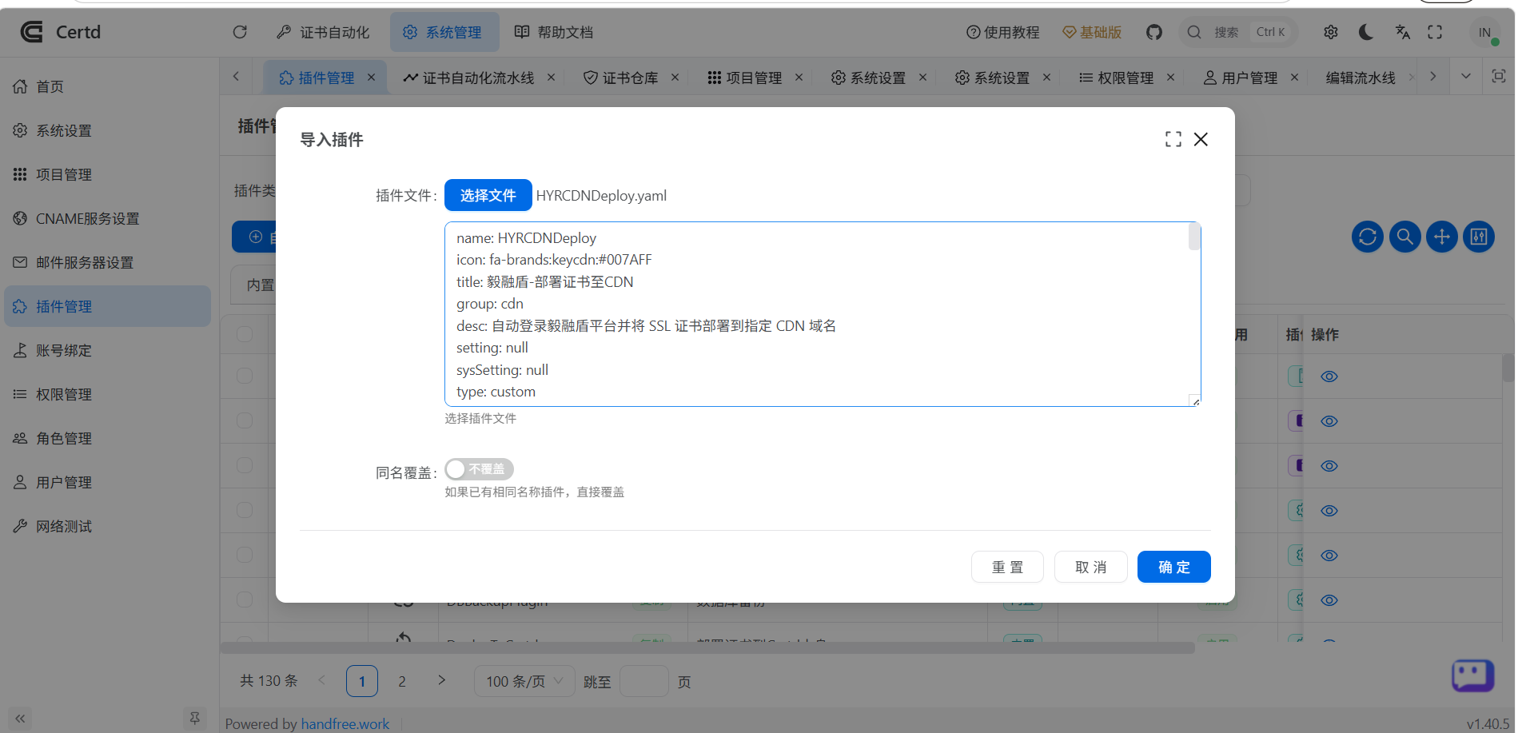1518x733 pixels.
Task: Open CNAME服务设置 in sidebar
Action: pyautogui.click(x=107, y=218)
